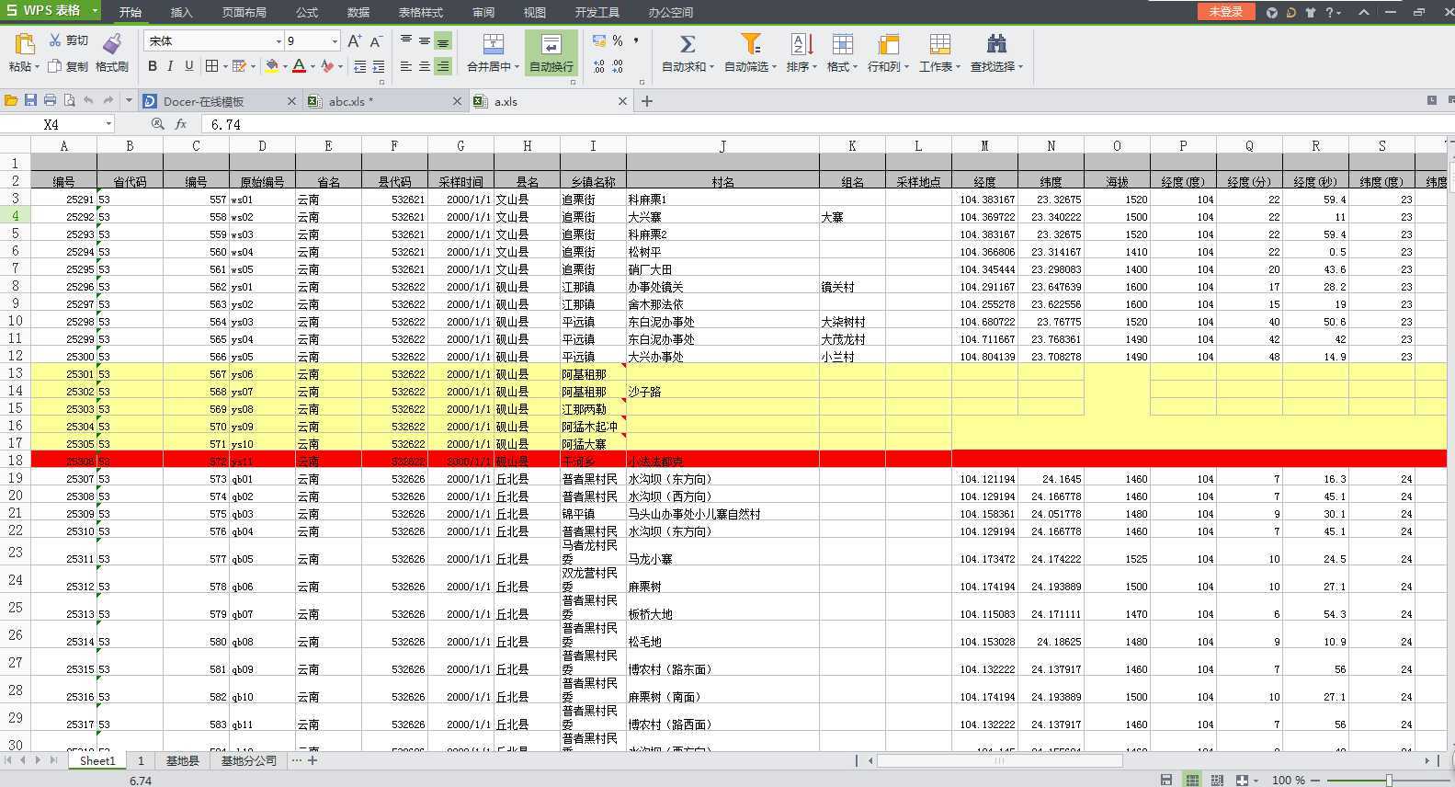Switch to the Docer-在线模板 tab
Screen dimensions: 1455x787
tap(220, 101)
